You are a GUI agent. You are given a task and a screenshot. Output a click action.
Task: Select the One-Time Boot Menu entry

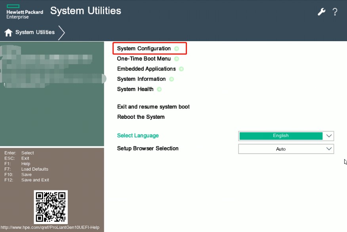(x=144, y=59)
